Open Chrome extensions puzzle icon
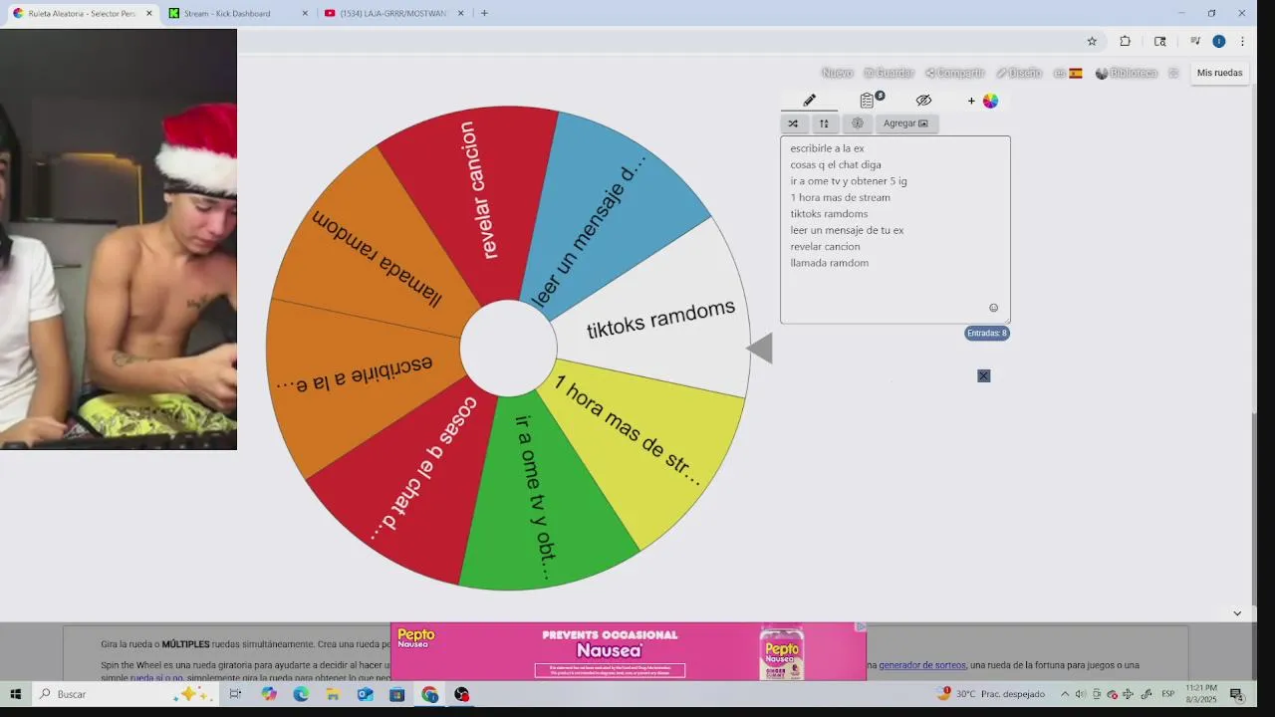Screen dimensions: 1275x717 pos(1125,41)
